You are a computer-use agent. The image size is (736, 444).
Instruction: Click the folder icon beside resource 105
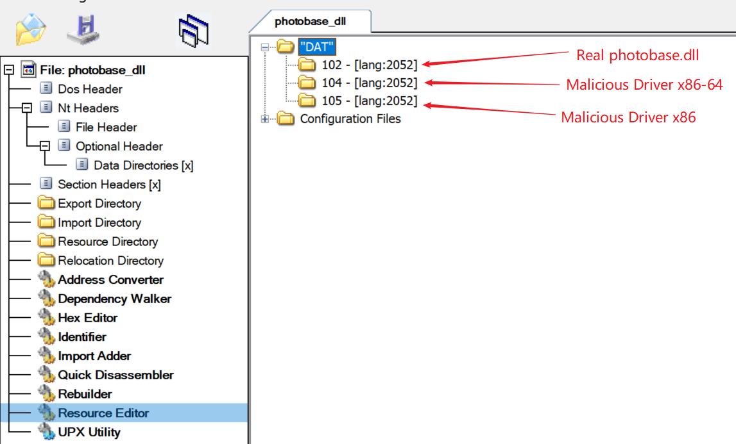[x=307, y=101]
